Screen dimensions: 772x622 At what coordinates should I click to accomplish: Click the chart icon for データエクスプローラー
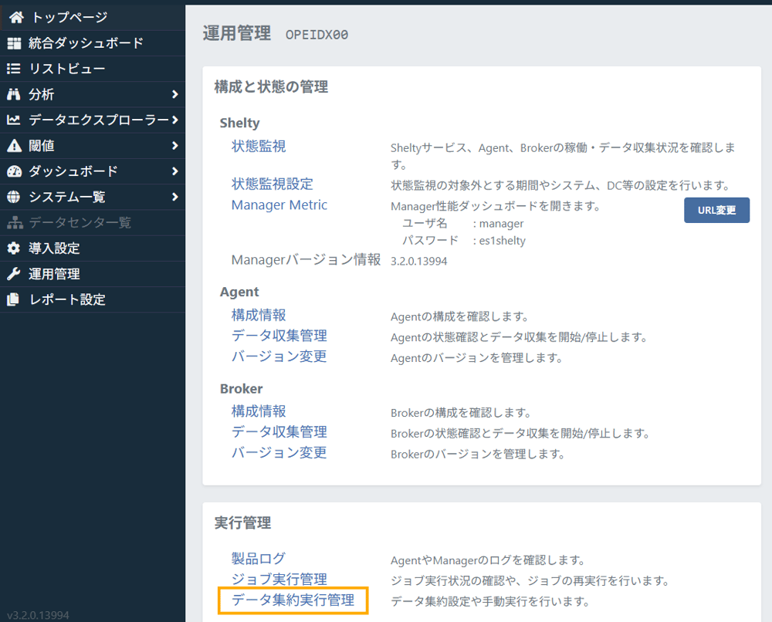[x=14, y=120]
